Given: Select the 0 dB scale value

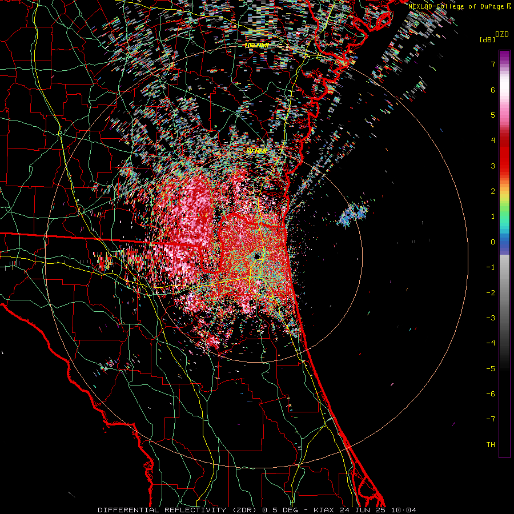Looking at the screenshot, I should click(493, 242).
